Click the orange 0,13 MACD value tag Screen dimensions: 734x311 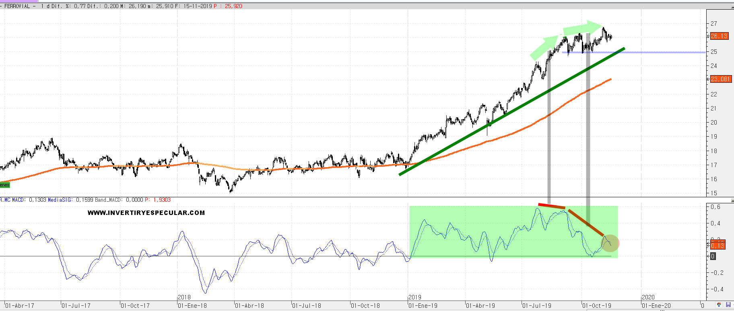(x=718, y=246)
